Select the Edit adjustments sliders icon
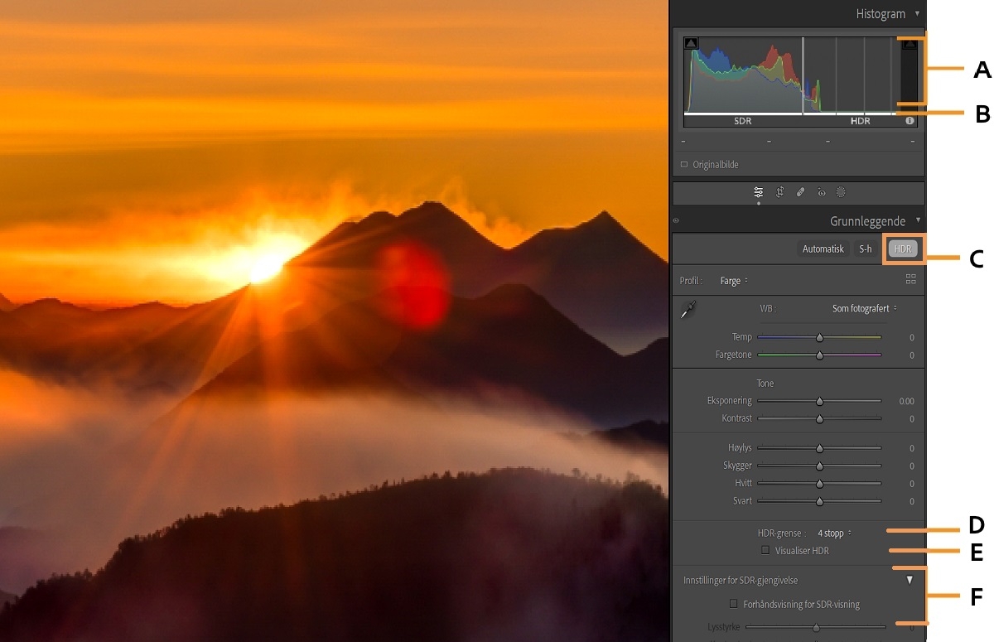The height and width of the screenshot is (642, 994). [759, 192]
